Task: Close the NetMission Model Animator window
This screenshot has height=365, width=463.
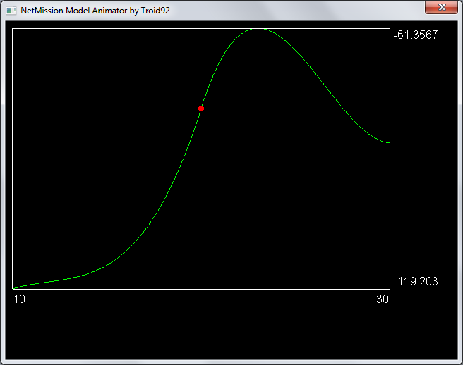Action: [x=441, y=8]
